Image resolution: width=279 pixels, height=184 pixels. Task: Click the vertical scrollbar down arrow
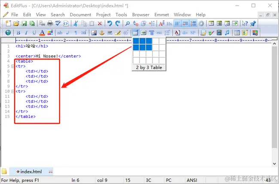274,164
